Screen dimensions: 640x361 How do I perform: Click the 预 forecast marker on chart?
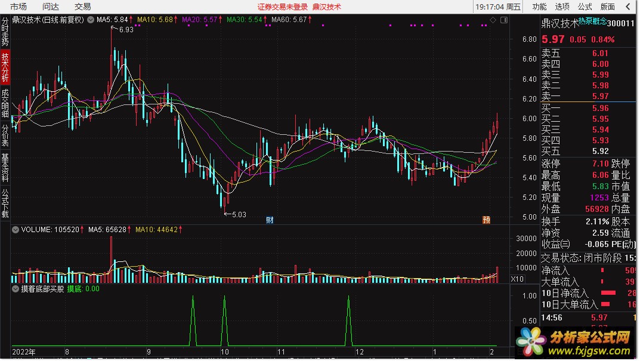point(487,220)
